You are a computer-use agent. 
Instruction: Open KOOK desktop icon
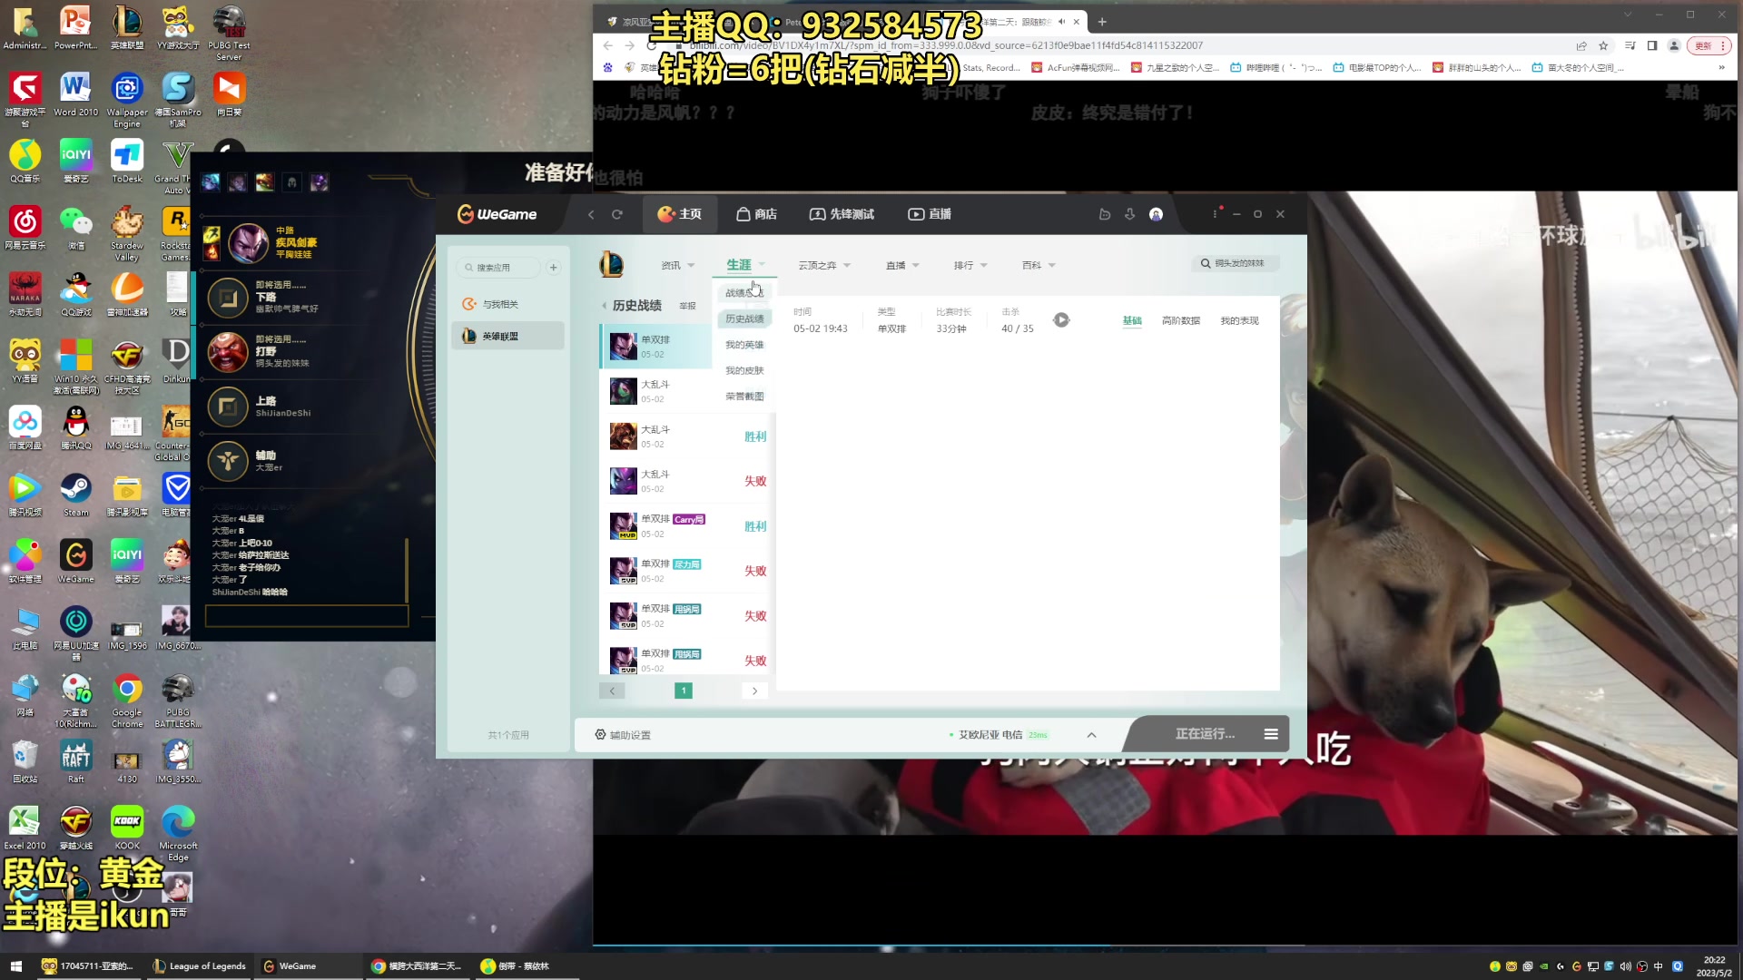coord(127,828)
